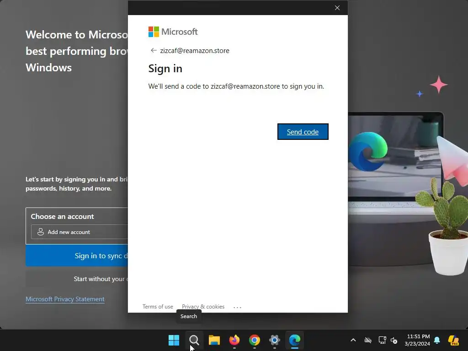Screen dimensions: 468x351
Task: Click the person icon beside Add new account
Action: pos(41,232)
